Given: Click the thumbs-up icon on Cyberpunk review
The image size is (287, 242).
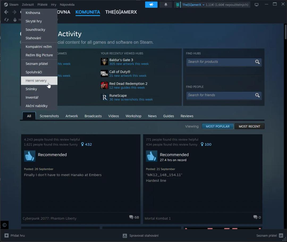Looking at the screenshot, I should [30, 156].
